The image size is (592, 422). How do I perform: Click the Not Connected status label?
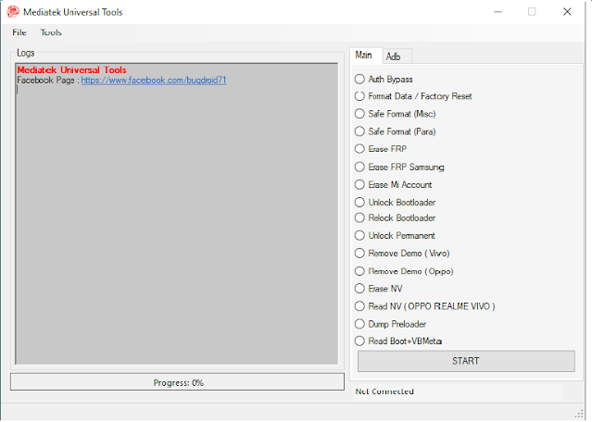coord(384,391)
